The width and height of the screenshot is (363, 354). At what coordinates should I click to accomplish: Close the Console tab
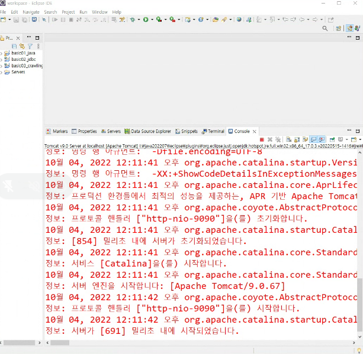coord(255,131)
